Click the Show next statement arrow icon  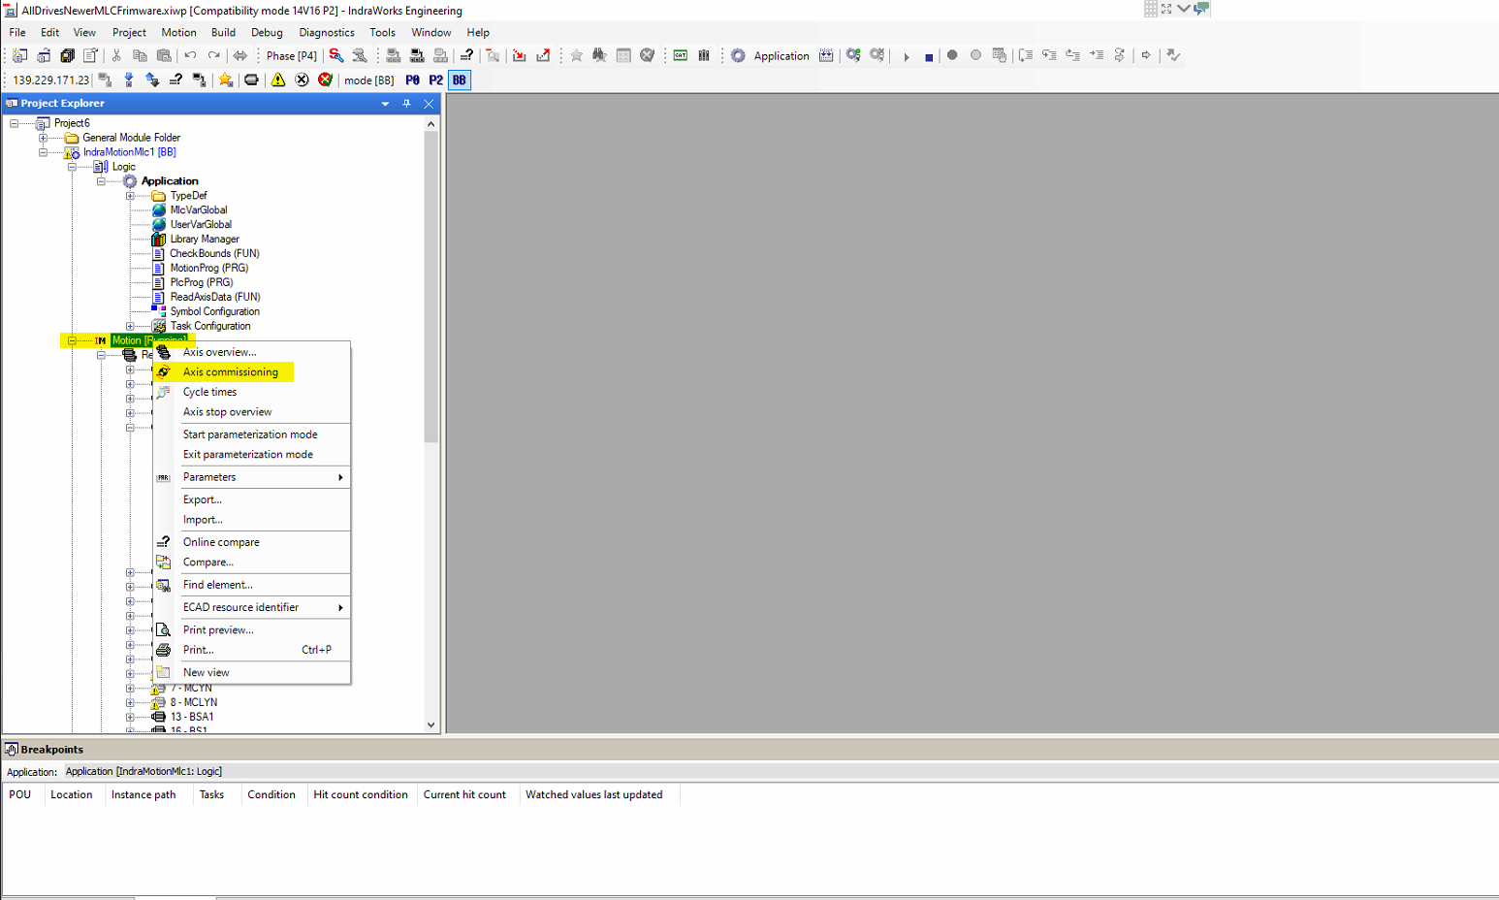click(1146, 55)
